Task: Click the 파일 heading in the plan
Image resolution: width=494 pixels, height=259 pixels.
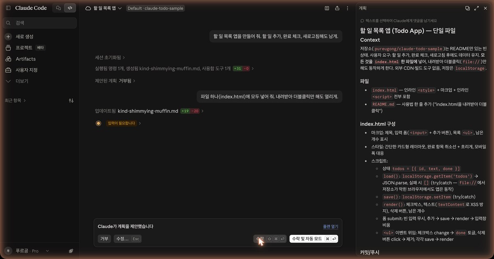Action: (x=365, y=81)
